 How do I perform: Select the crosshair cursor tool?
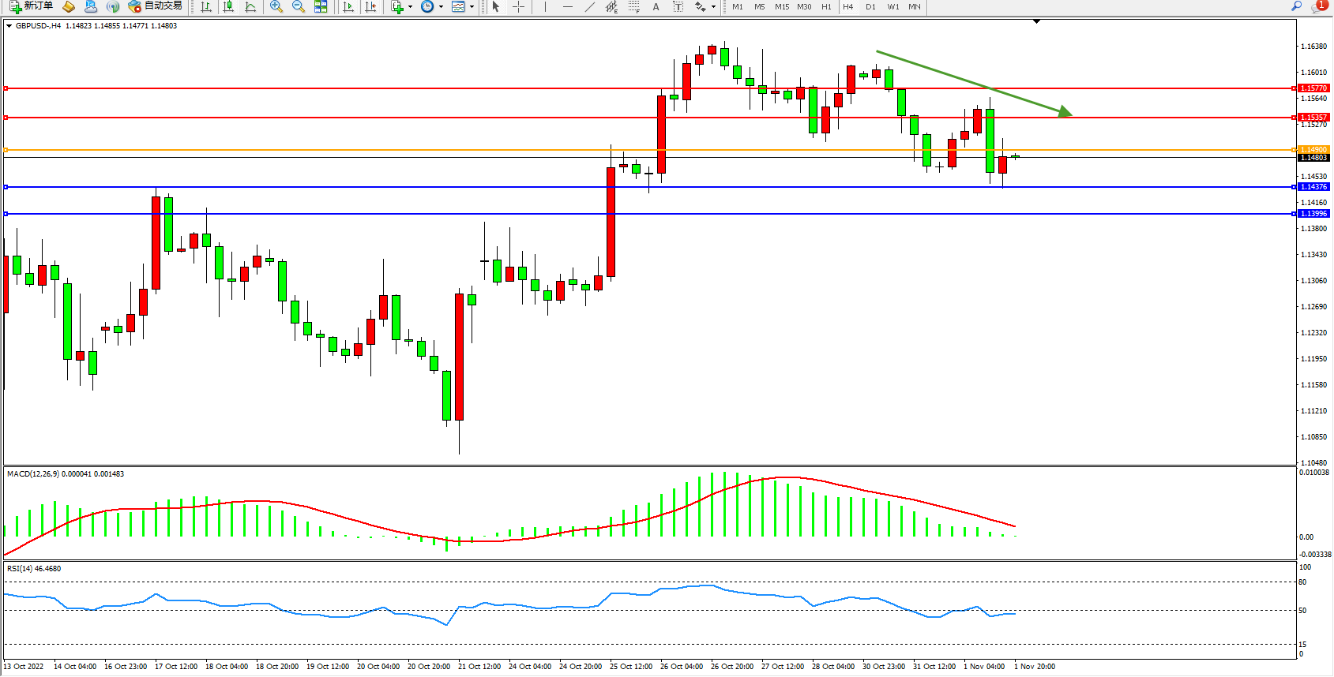tap(518, 6)
